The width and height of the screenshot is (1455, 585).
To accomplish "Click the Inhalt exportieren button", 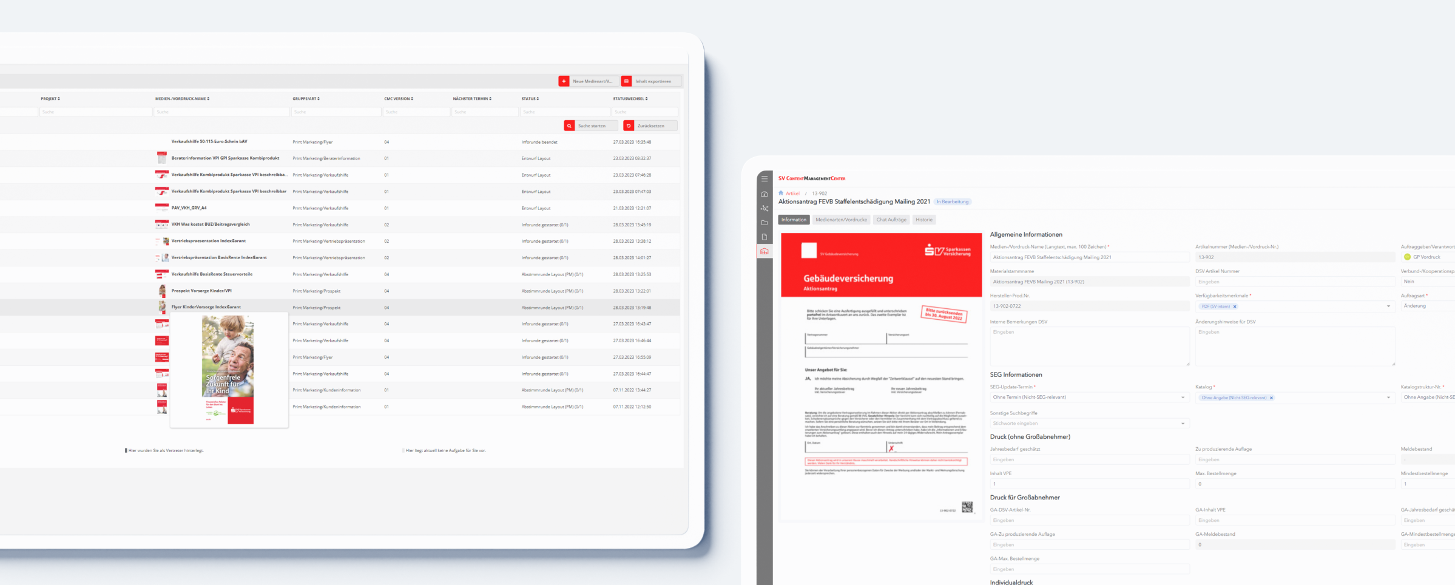I will [x=652, y=81].
